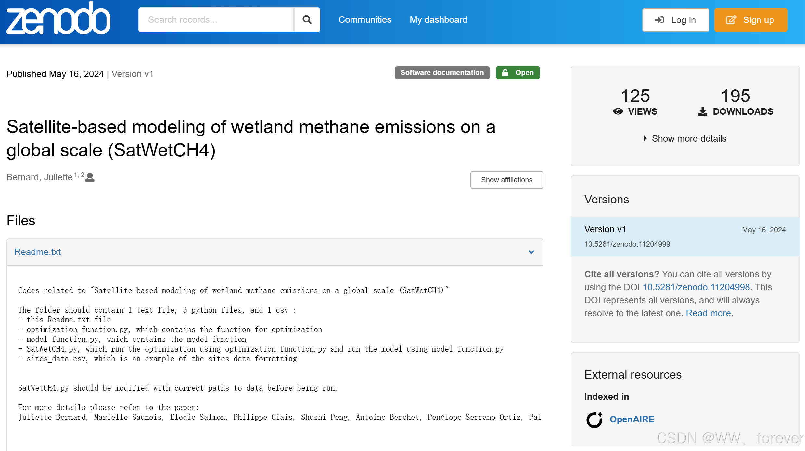Click the OpenAIRE text link

point(632,419)
